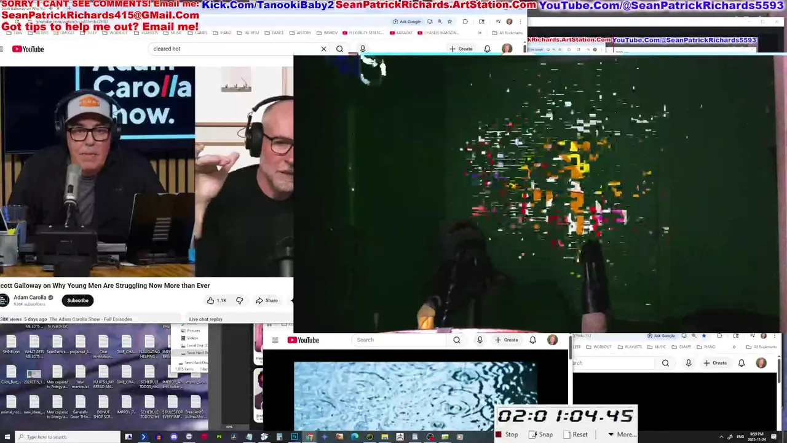Screen dimensions: 787x443
Task: Like the video showing 1.1K likes
Action: (x=216, y=300)
